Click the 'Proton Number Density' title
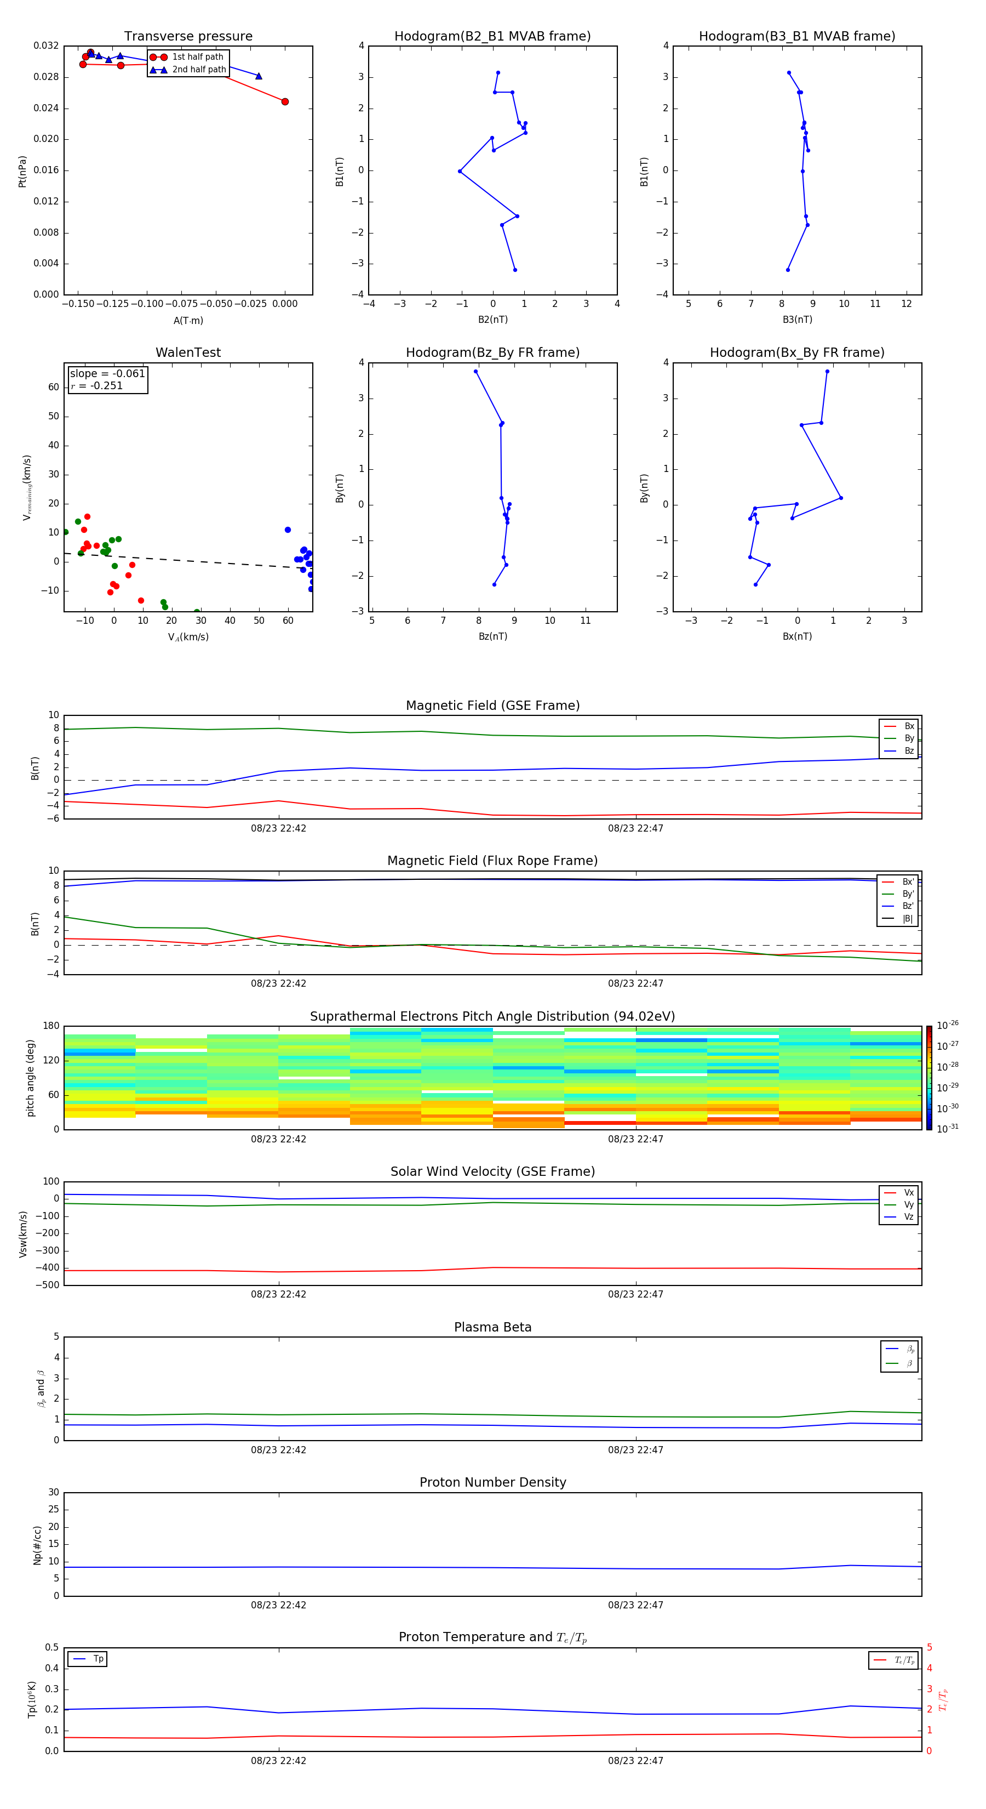Viewport: 986px width, 1809px height. click(x=492, y=1482)
